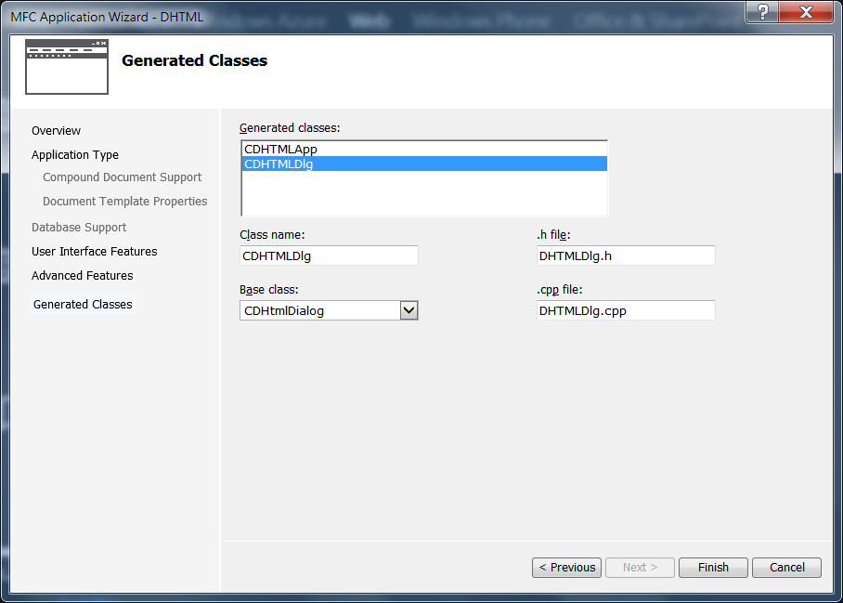Open the Application Type page
This screenshot has width=843, height=603.
click(74, 155)
